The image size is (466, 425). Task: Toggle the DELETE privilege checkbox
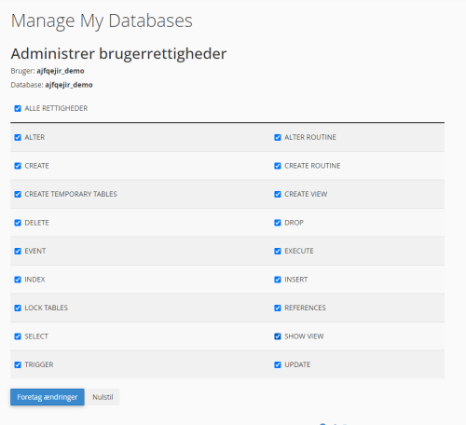pyautogui.click(x=18, y=223)
